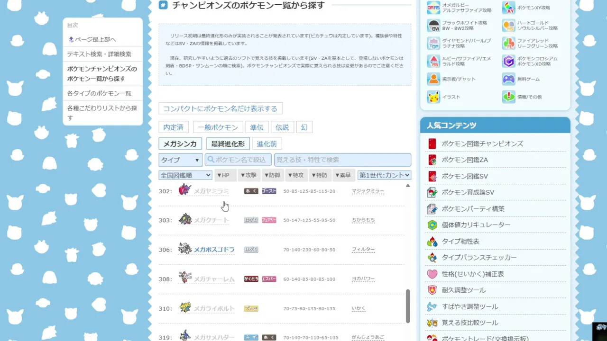Viewport: 607px width, 341px height.
Task: Click the pink heart 性格補正表 icon
Action: coord(432,274)
